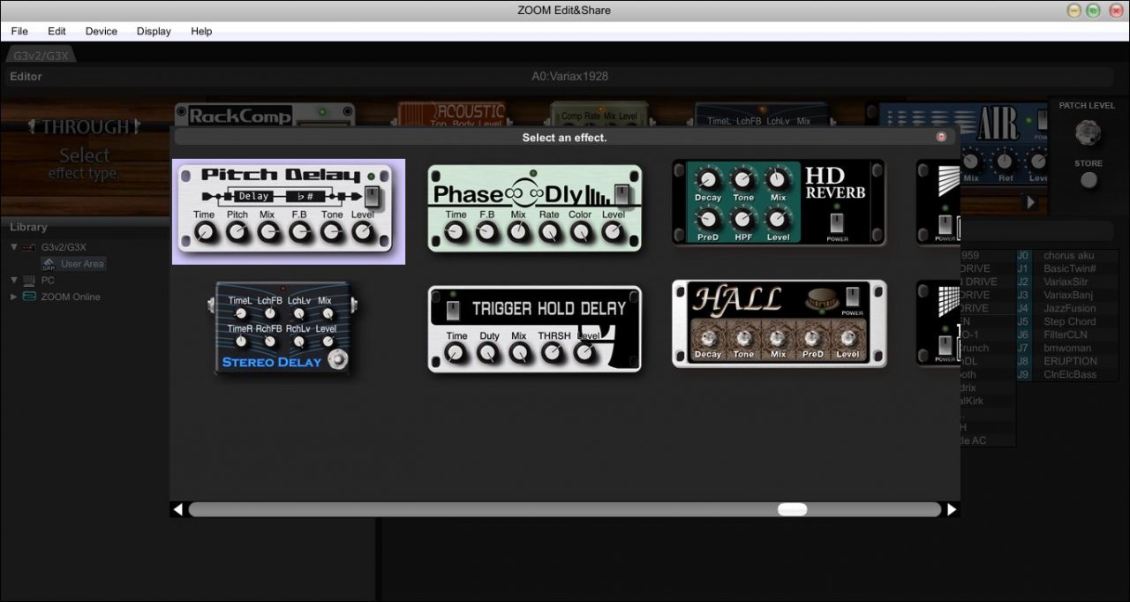Image resolution: width=1130 pixels, height=602 pixels.
Task: Click the left arrow of effect scrollbar
Action: [178, 509]
